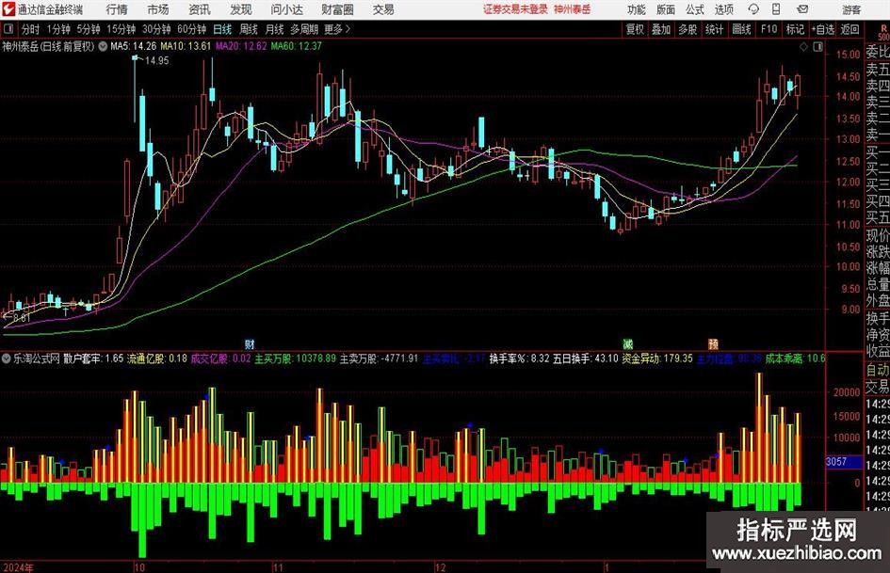
Task: Click the 2024年 date axis label
Action: (x=18, y=567)
